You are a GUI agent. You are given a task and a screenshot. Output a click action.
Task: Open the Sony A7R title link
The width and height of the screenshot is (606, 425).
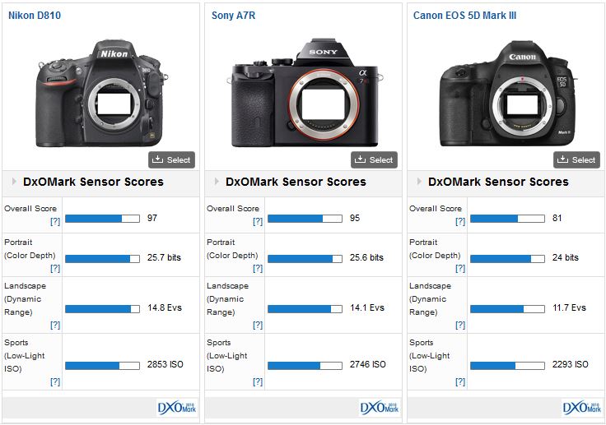point(233,16)
